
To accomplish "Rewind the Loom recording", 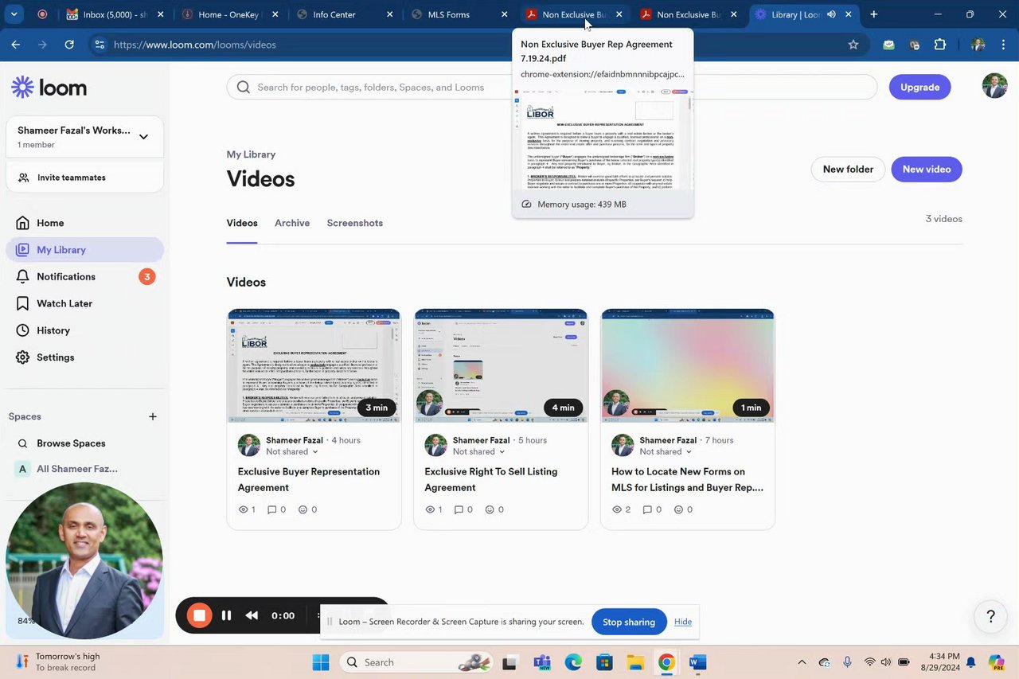I will (252, 615).
